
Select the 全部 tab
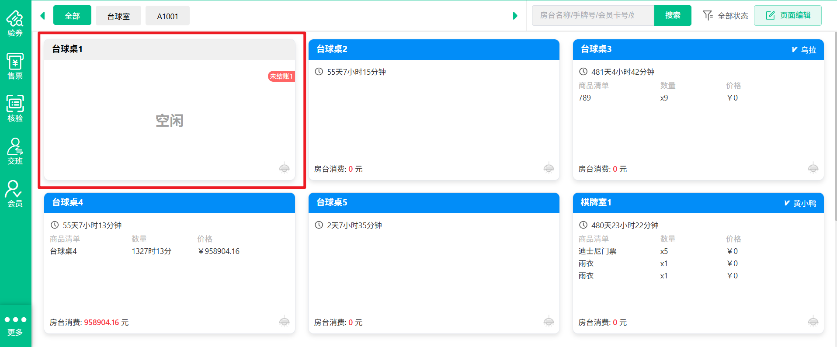click(72, 16)
